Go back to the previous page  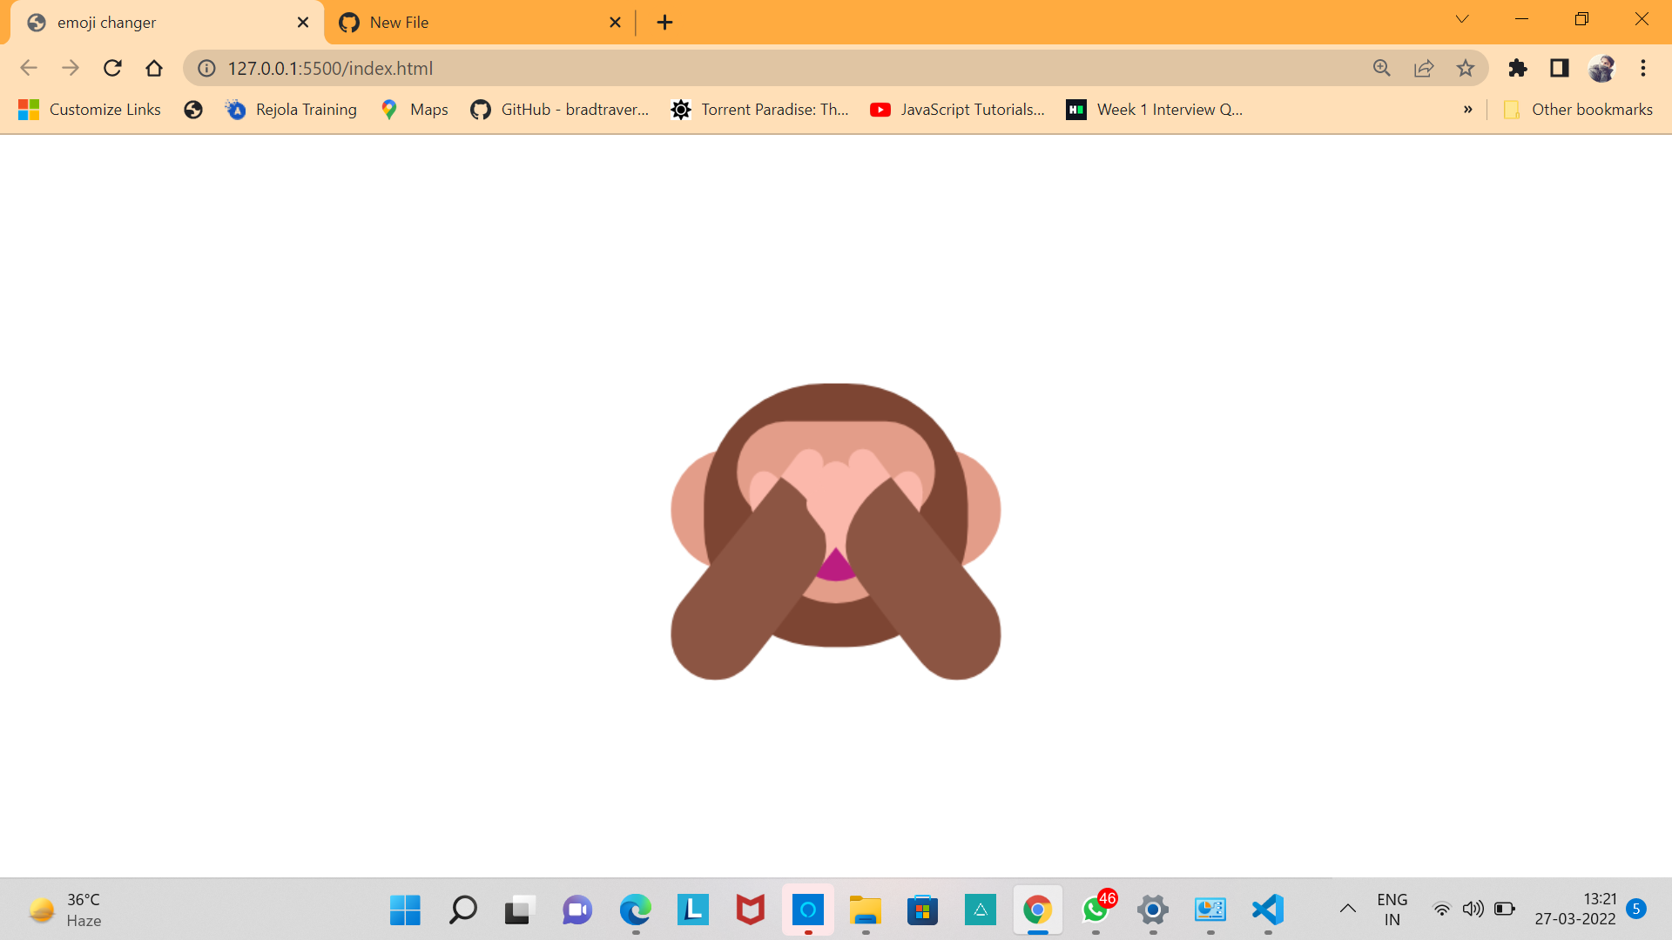click(x=29, y=68)
